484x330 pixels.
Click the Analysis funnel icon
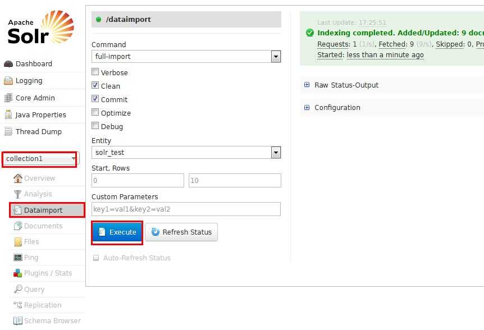[17, 194]
